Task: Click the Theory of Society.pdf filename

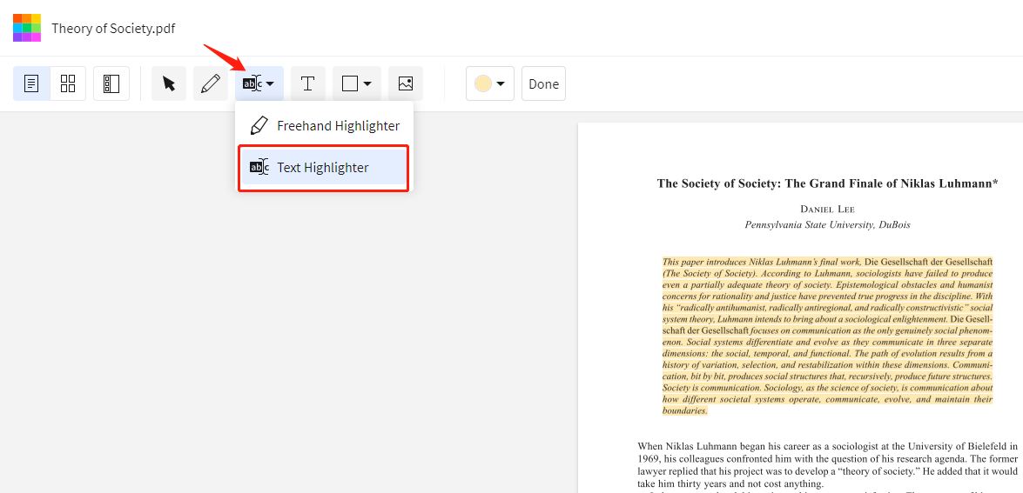Action: (113, 29)
